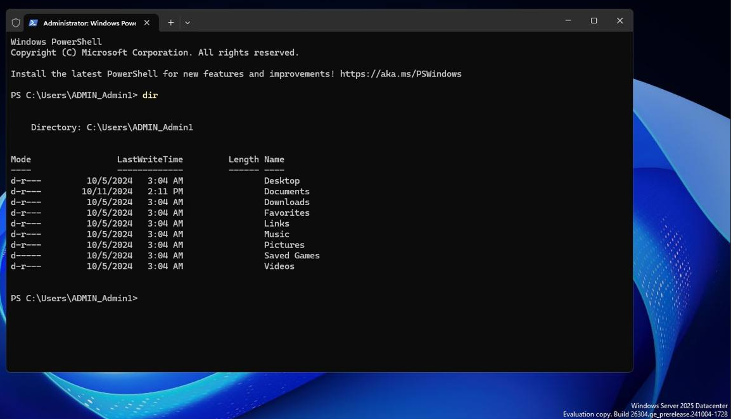Click the 'Saved Games' folder name
731x419 pixels.
(x=292, y=256)
